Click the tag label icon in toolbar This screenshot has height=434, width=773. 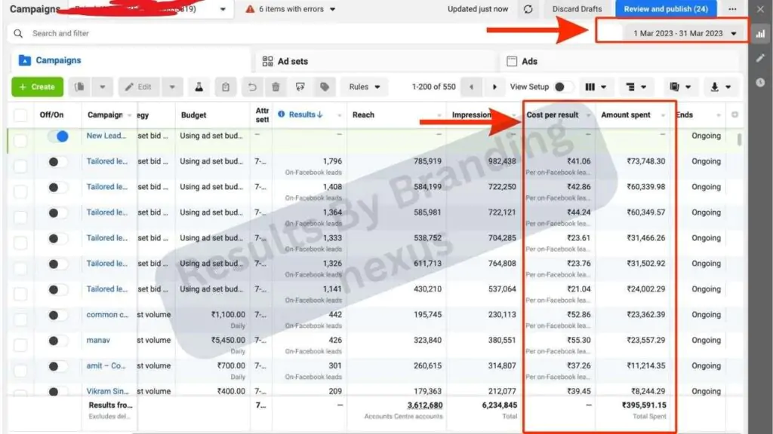[x=325, y=87]
